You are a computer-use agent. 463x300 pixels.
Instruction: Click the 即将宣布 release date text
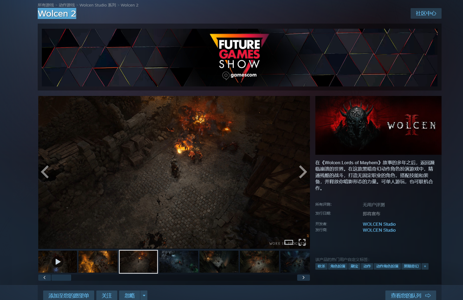point(372,214)
